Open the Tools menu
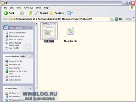 39,8
